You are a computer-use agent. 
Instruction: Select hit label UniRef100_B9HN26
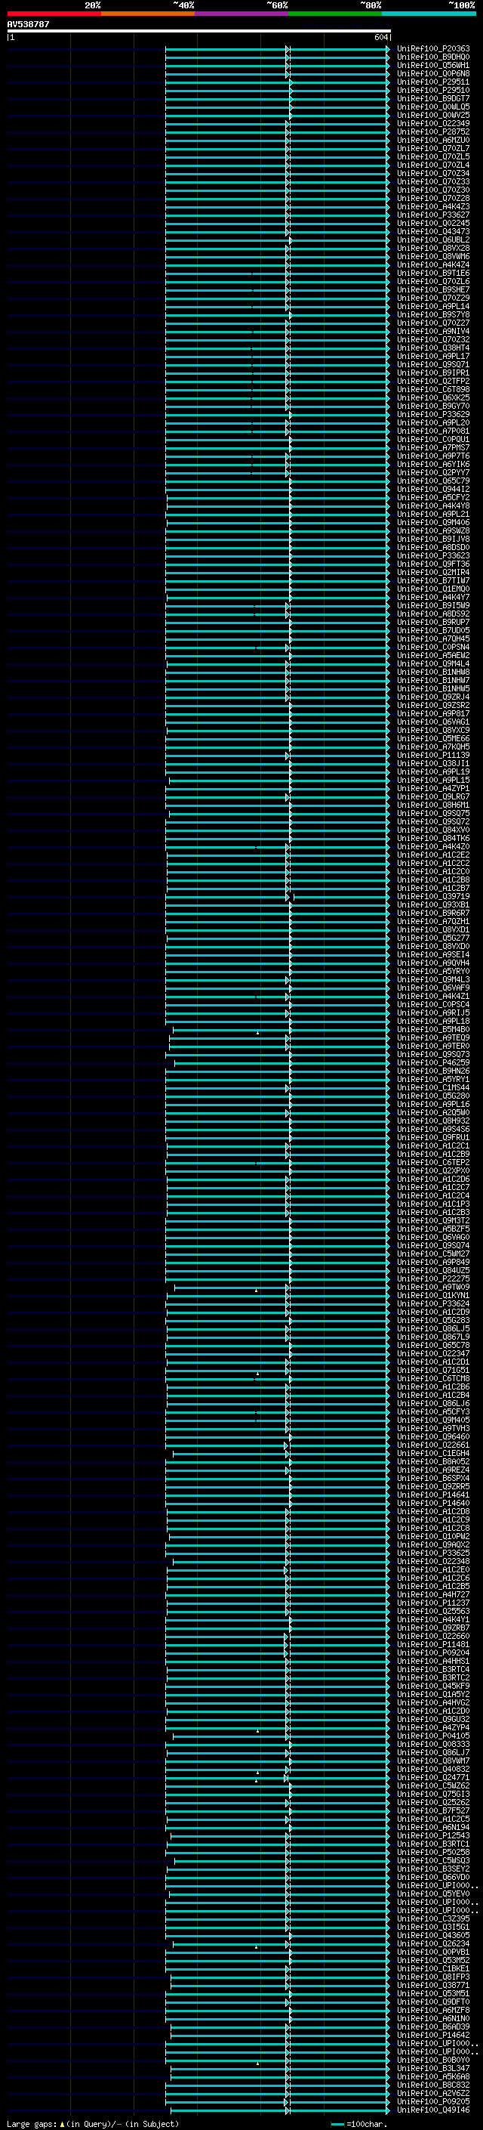point(433,1071)
